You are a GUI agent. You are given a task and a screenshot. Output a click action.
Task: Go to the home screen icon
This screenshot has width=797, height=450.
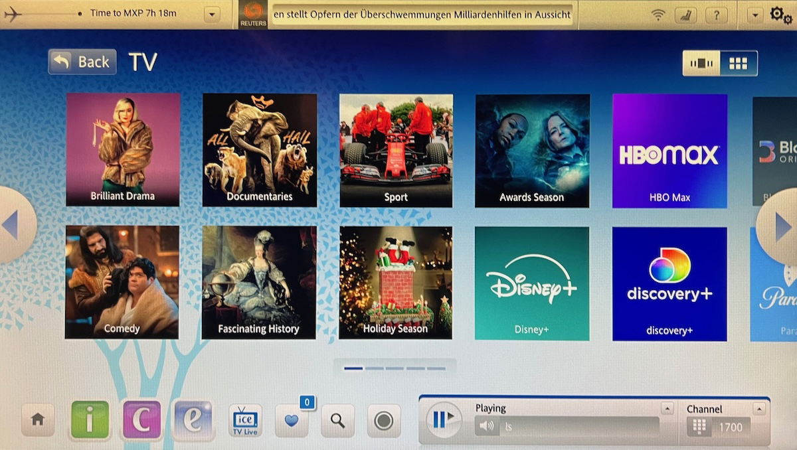pos(38,420)
